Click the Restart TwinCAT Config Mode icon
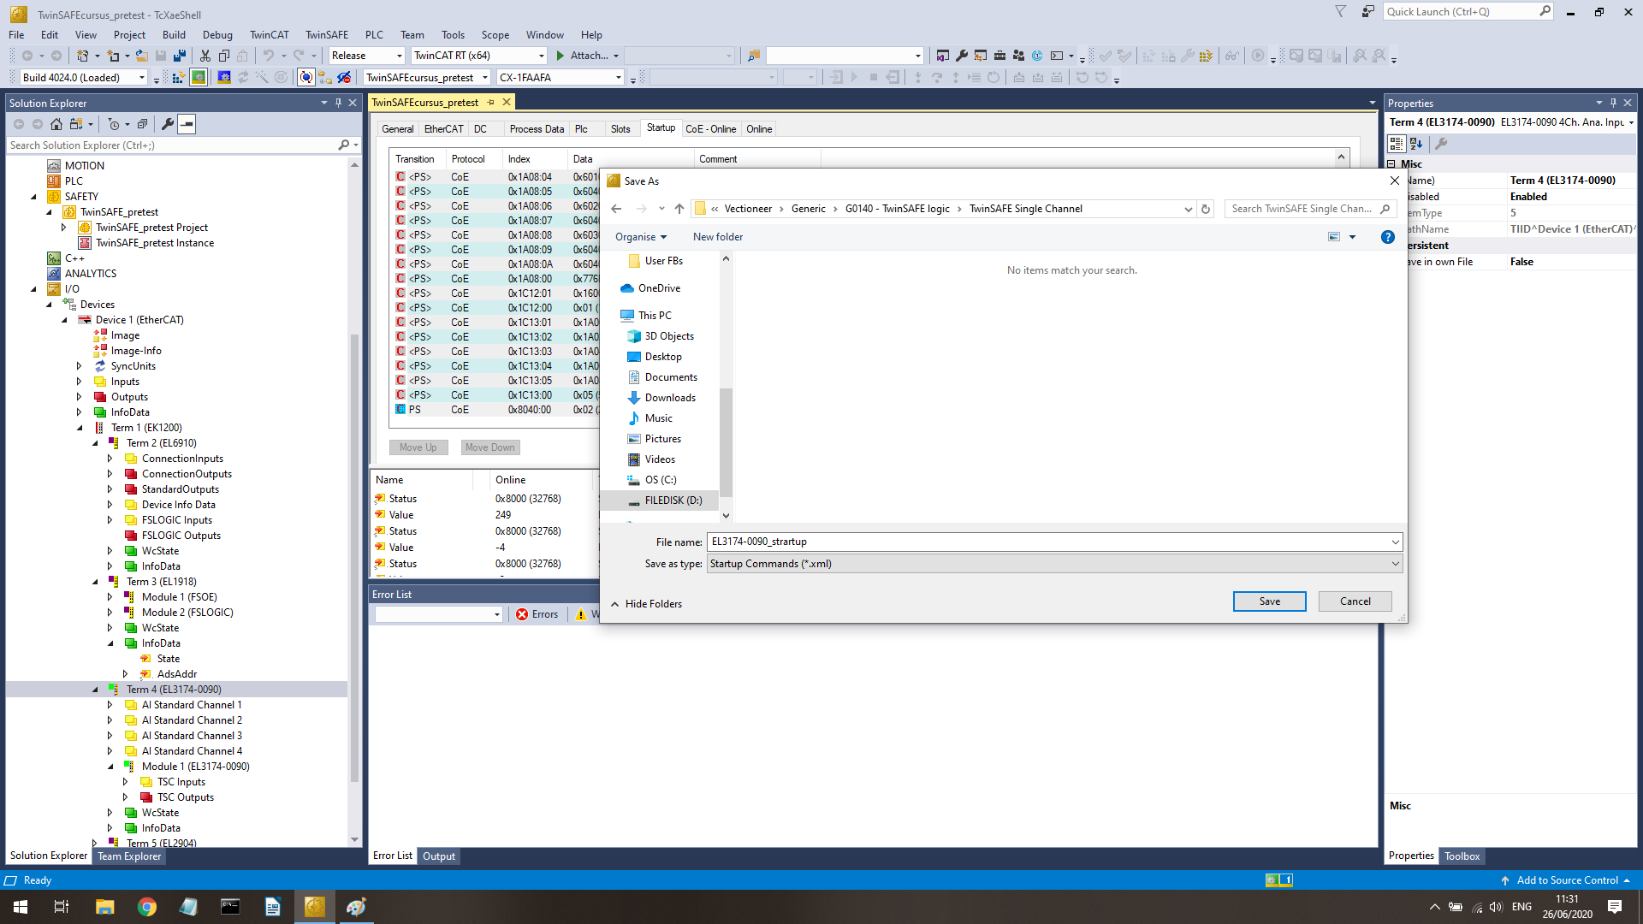This screenshot has height=924, width=1643. click(x=223, y=78)
